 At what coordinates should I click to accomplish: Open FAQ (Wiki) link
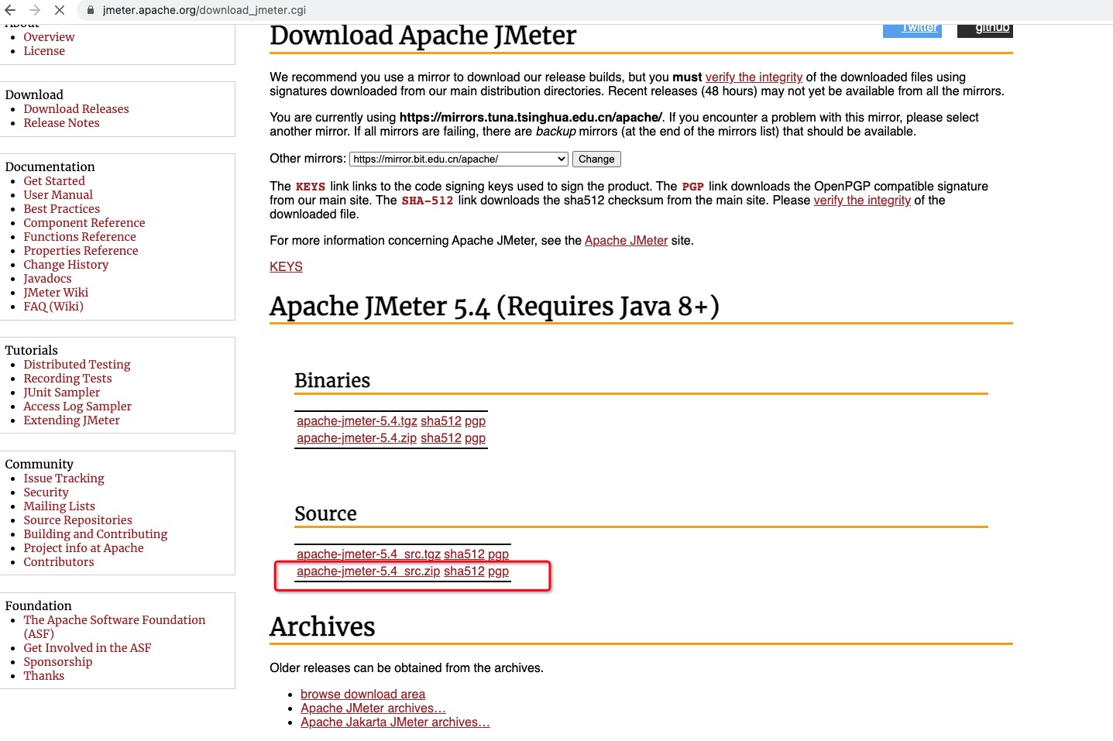pyautogui.click(x=53, y=306)
